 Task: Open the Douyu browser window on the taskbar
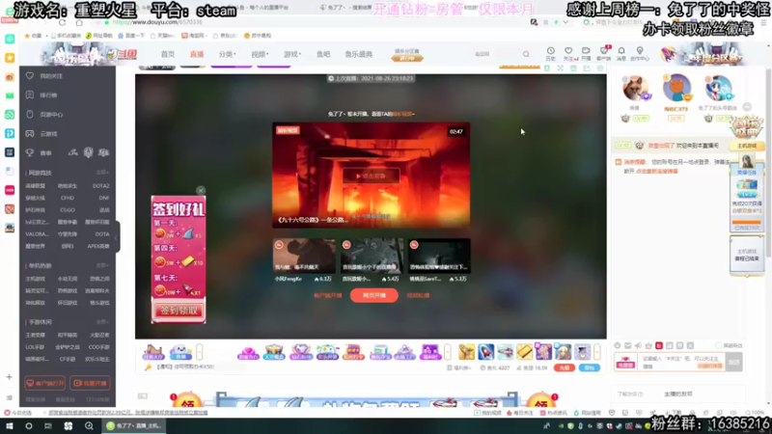tap(134, 425)
